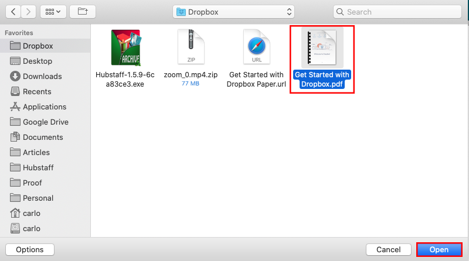Open the Dropbox location popup menu
469x261 pixels.
[x=233, y=12]
